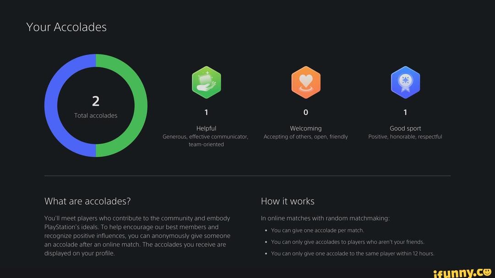Click the zero count under the Welcoming badge

(x=306, y=112)
